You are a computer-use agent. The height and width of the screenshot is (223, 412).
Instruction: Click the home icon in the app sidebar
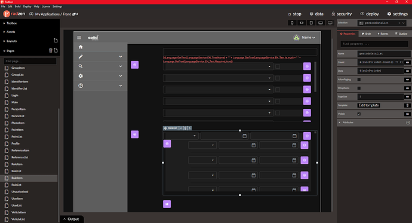pyautogui.click(x=81, y=47)
